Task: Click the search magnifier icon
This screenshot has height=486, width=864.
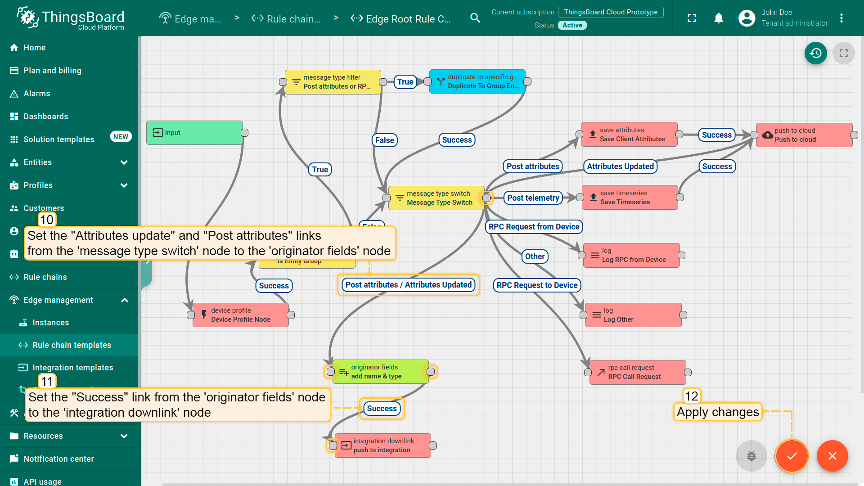Action: click(475, 18)
